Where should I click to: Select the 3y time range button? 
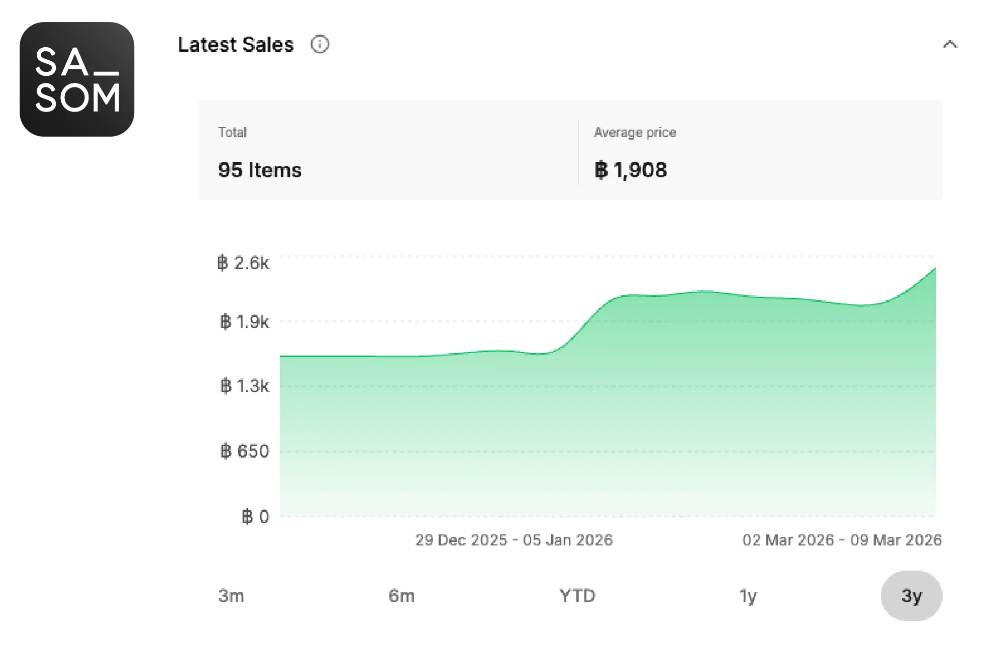click(911, 596)
